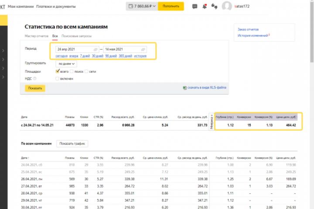
Task: Expand the third sidebar chevron
Action: pyautogui.click(x=3, y=68)
